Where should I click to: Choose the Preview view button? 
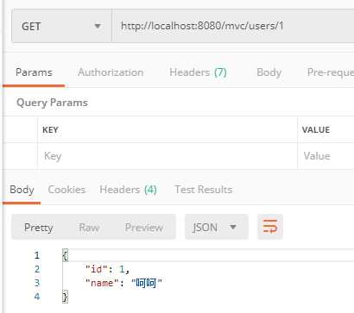[144, 228]
